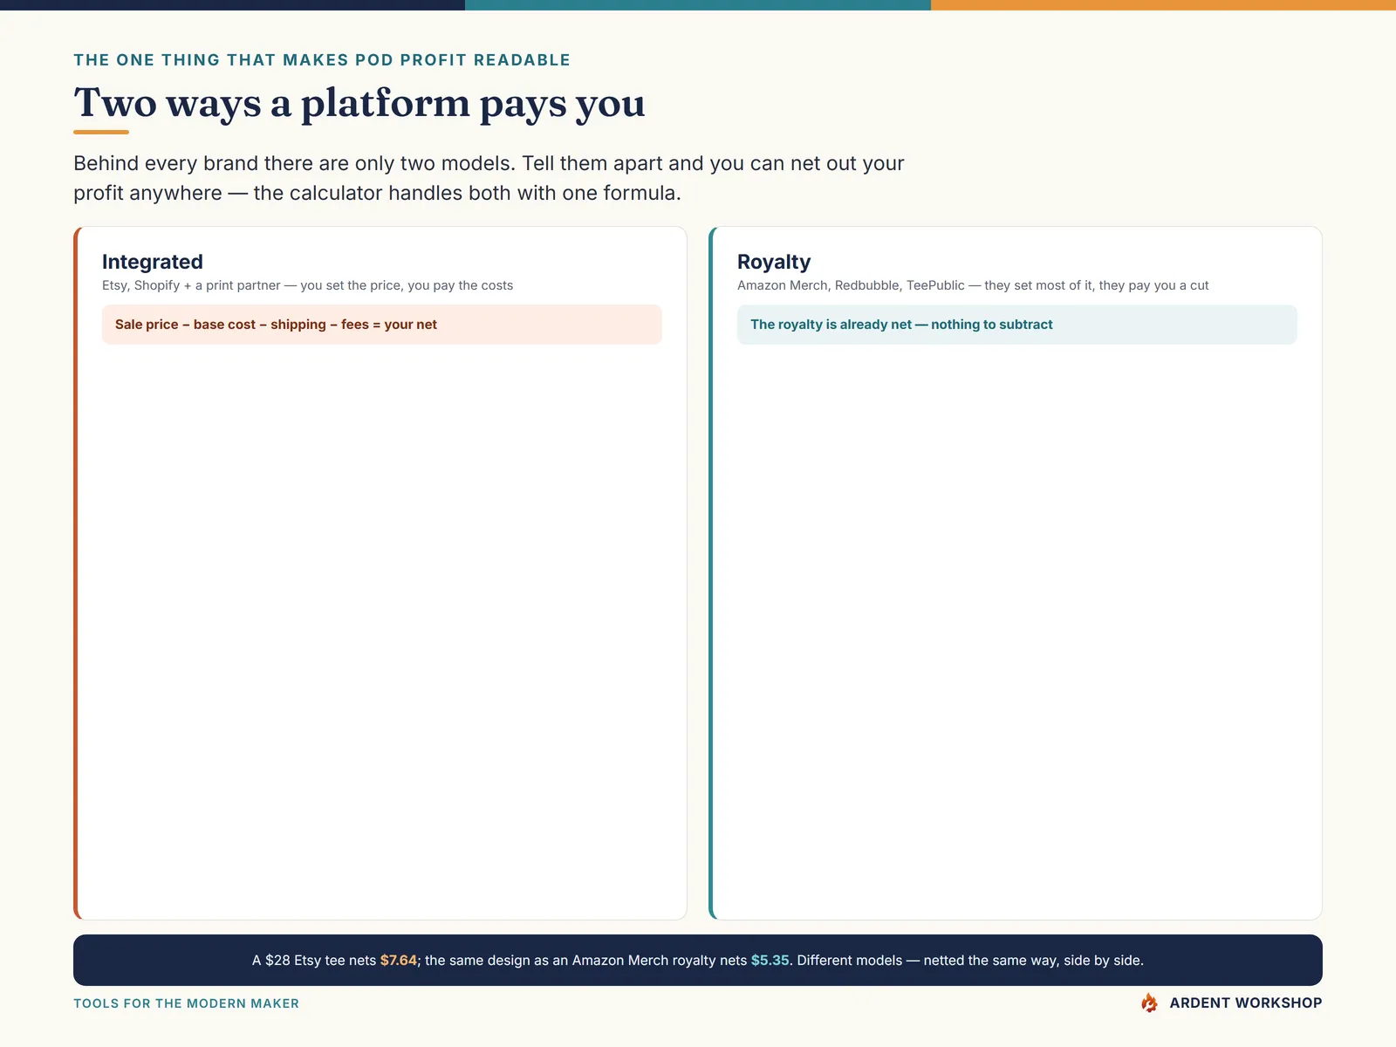Screen dimensions: 1396x1047
Task: Click 'THE ONE THING THAT MAKES POD PROFIT READABLE' eyebrow
Action: point(322,60)
